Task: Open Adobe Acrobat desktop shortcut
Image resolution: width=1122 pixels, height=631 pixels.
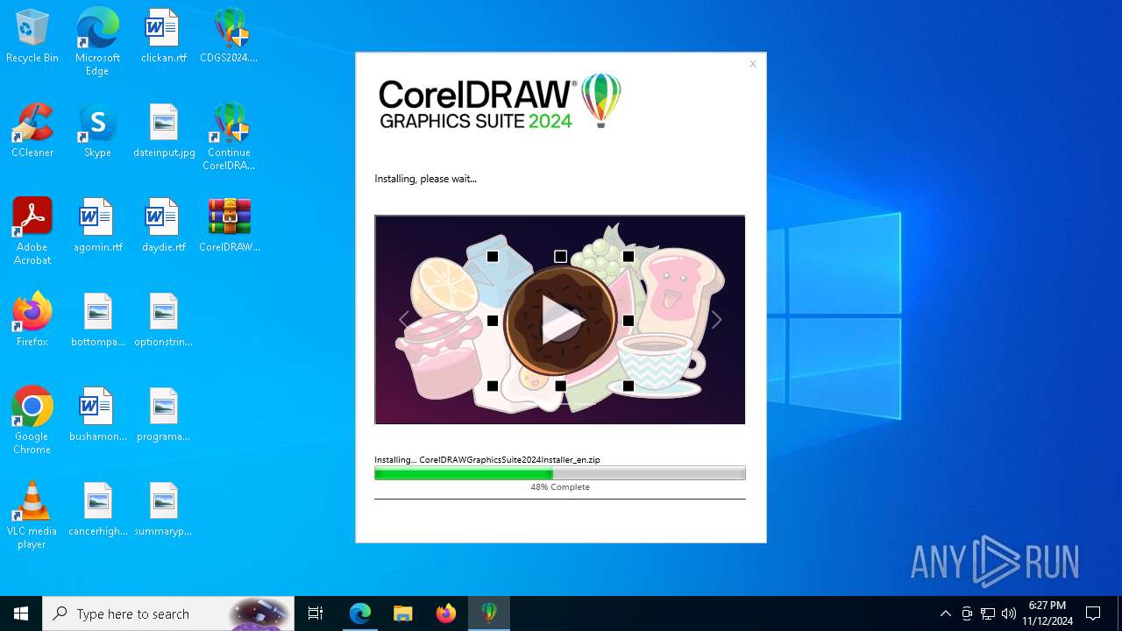Action: click(x=32, y=231)
